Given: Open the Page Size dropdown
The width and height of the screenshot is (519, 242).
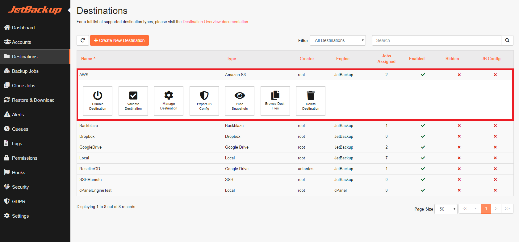Looking at the screenshot, I should point(446,209).
